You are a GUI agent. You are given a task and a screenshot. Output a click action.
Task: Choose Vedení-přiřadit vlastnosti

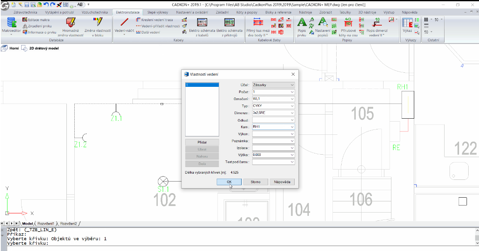(x=158, y=26)
